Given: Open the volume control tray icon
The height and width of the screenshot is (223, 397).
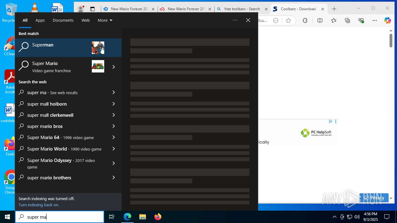Looking at the screenshot, I should point(357,217).
